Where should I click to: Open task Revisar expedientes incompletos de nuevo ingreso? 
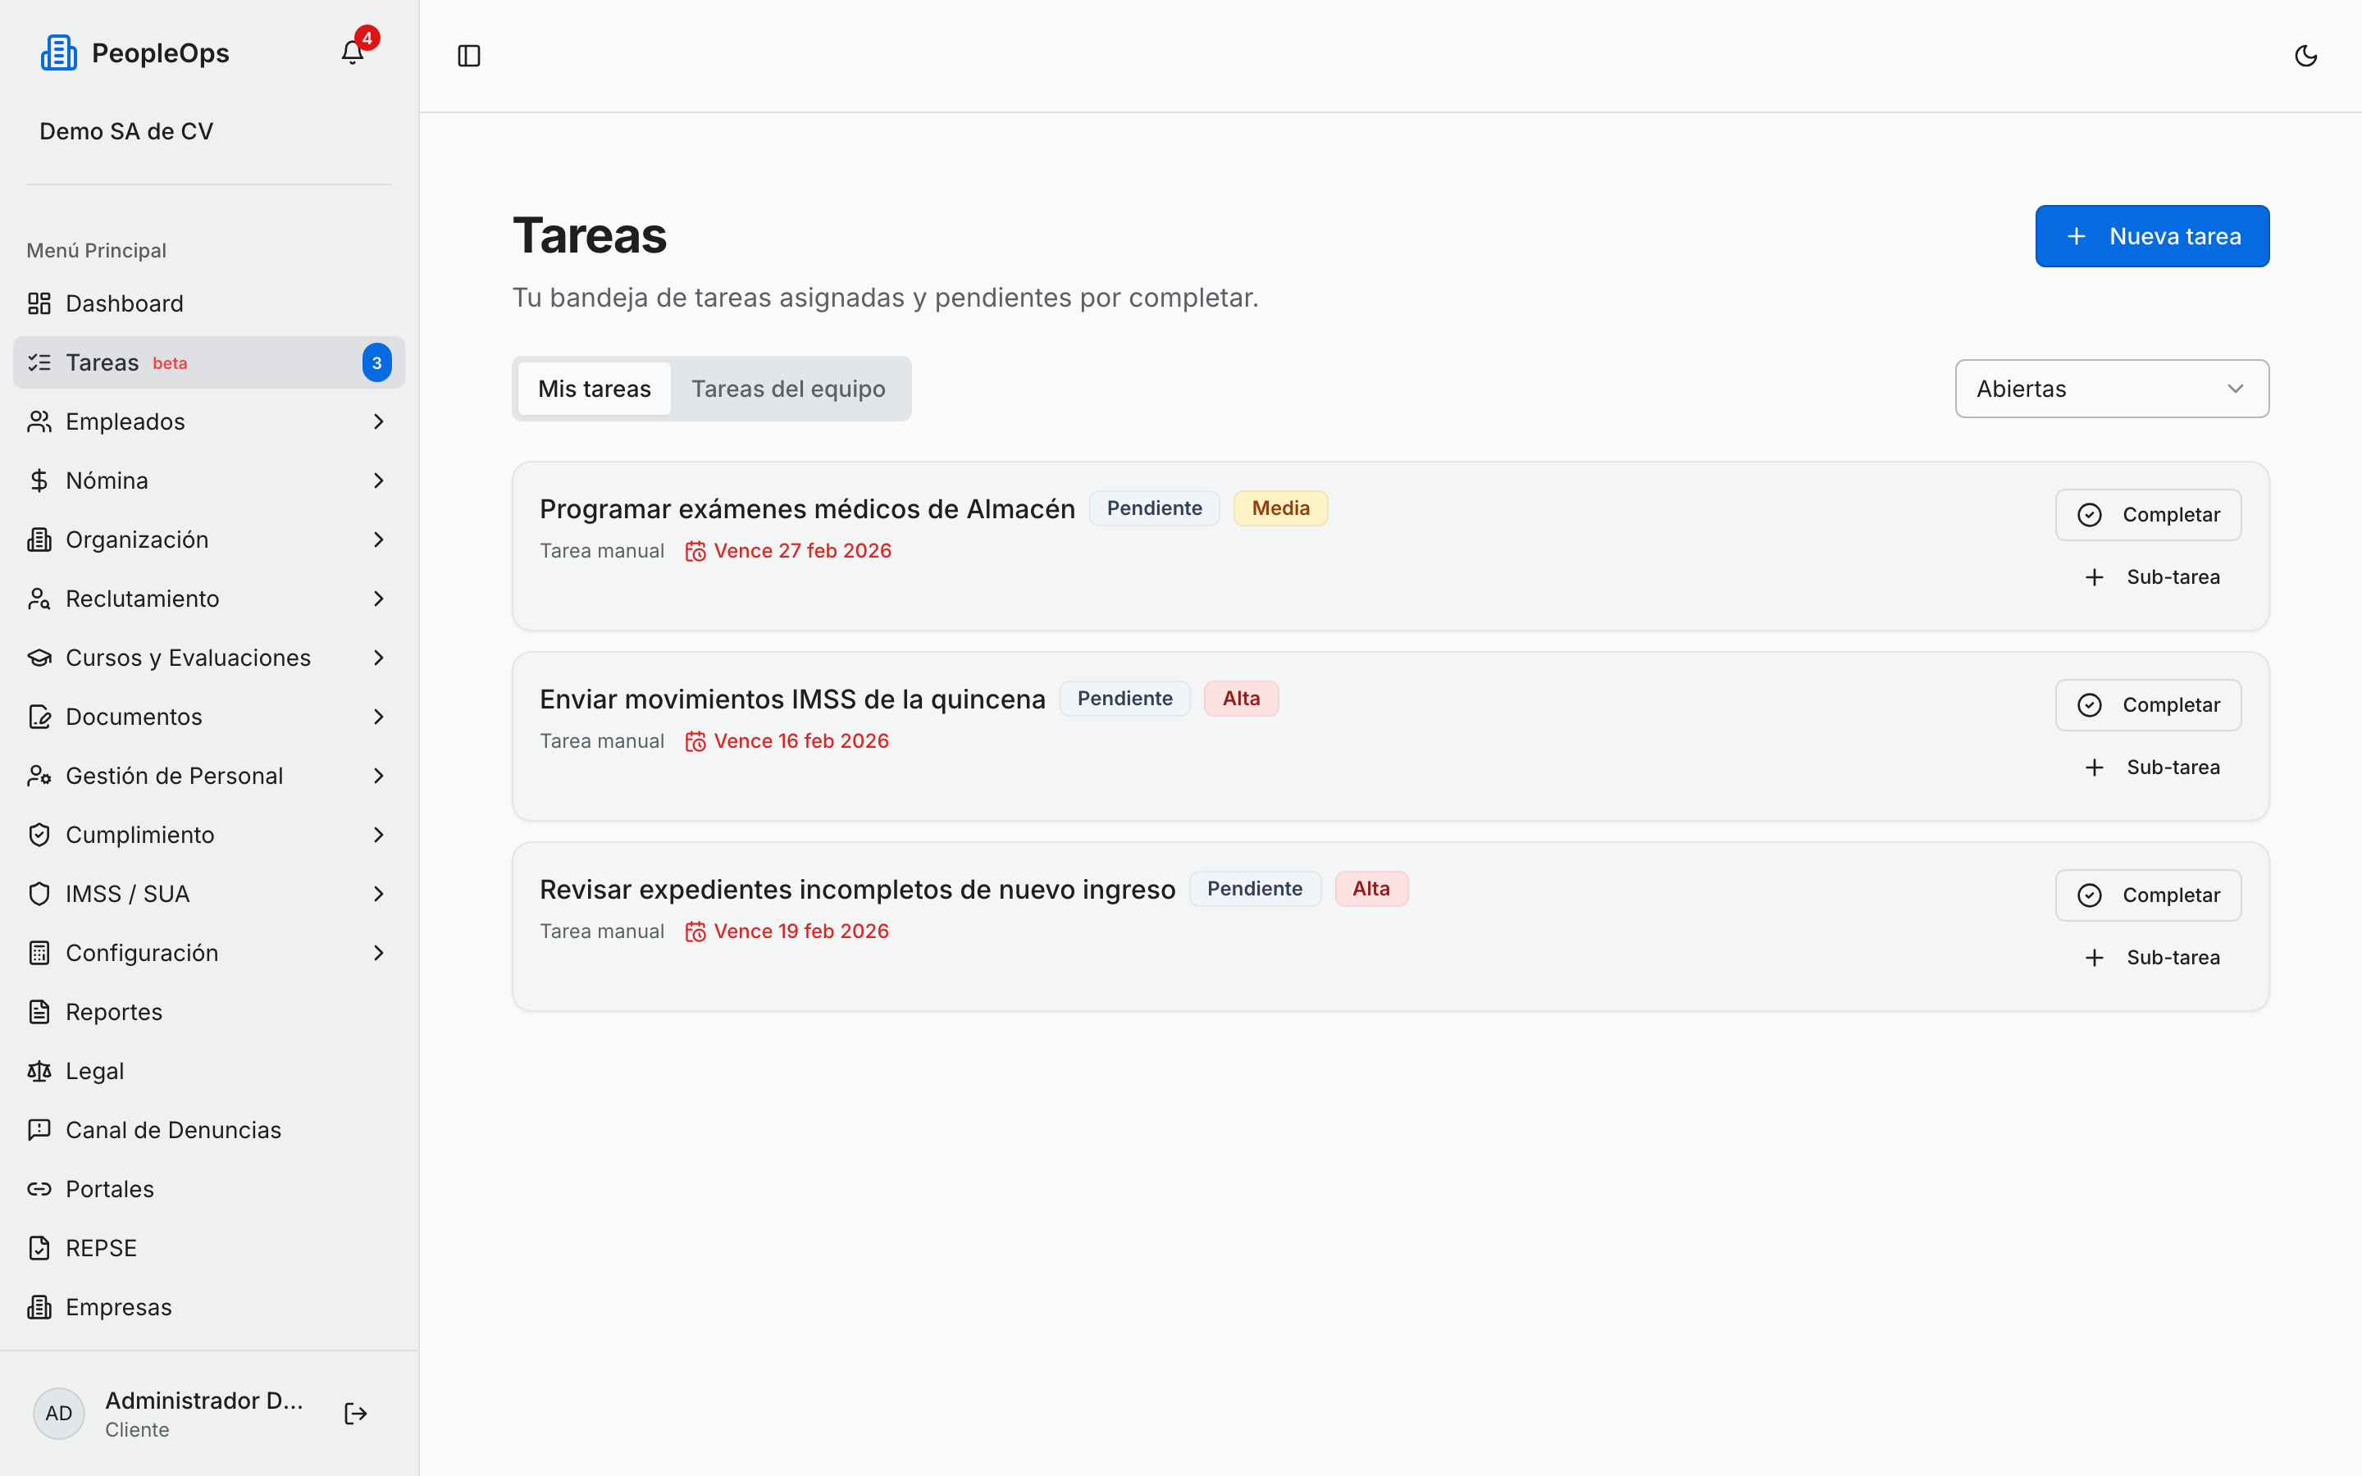(x=858, y=890)
